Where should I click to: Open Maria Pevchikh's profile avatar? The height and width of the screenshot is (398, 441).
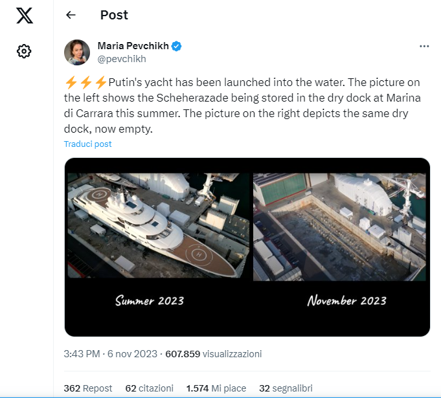coord(77,52)
